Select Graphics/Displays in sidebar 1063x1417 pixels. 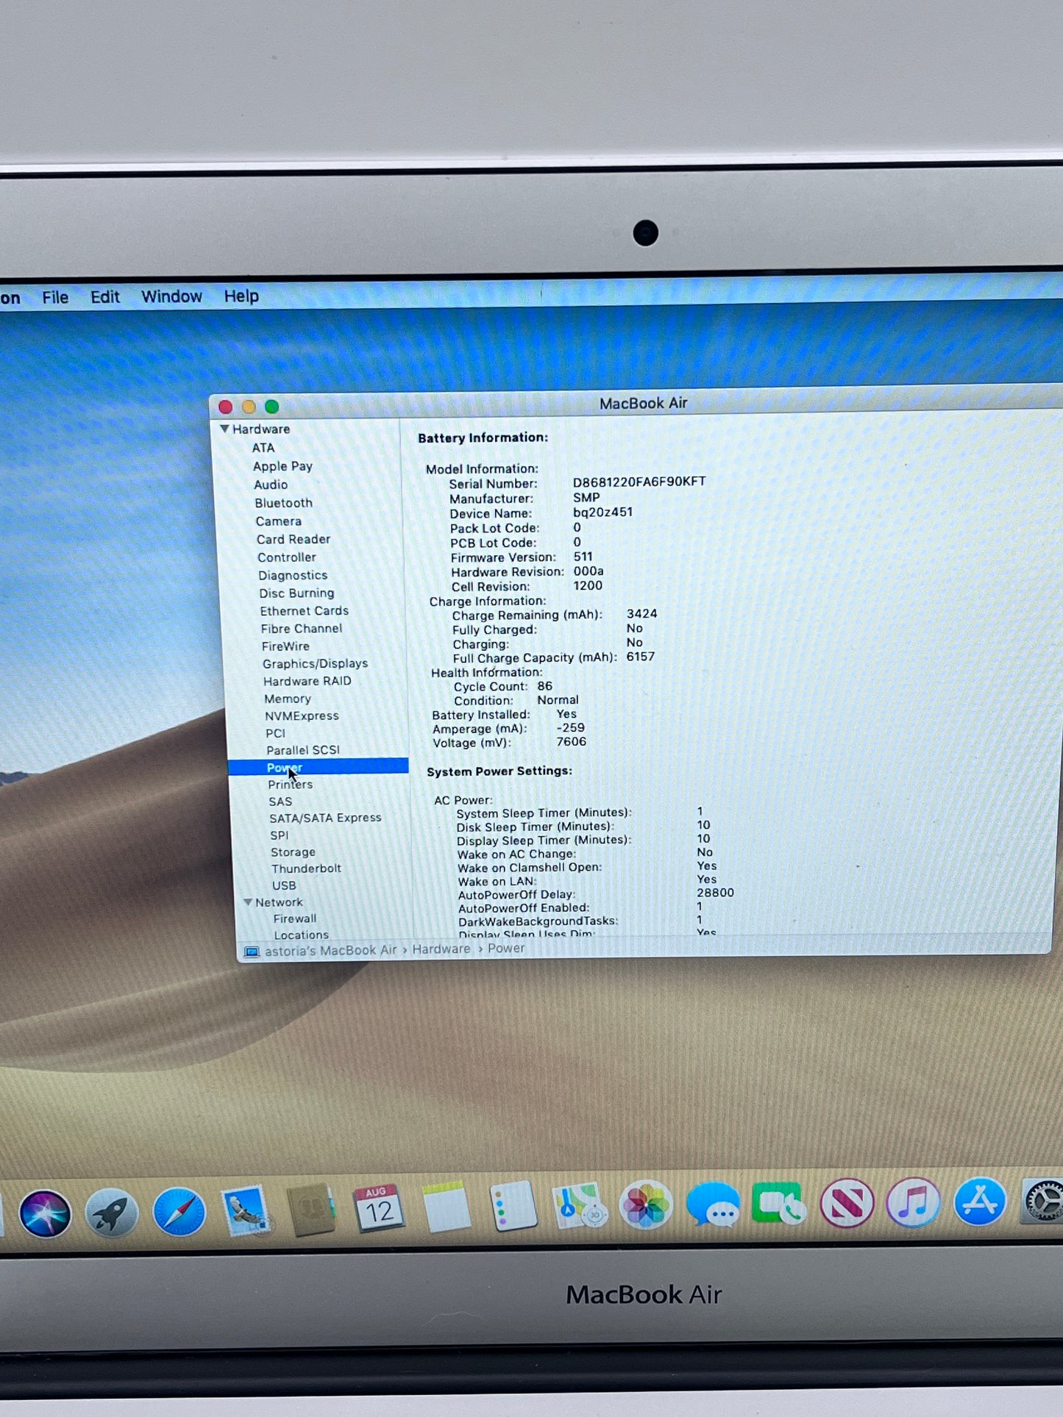(x=315, y=663)
